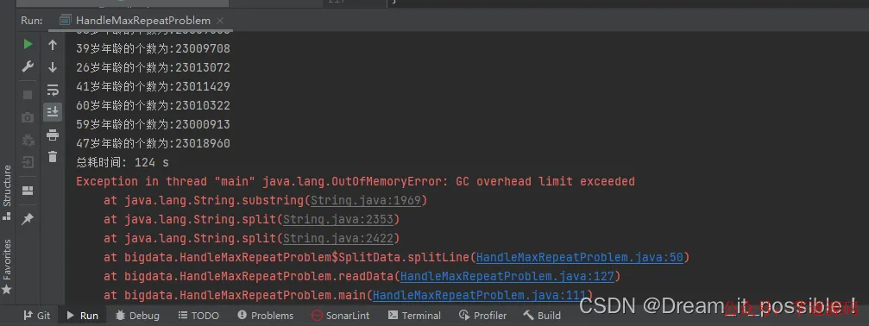Stop the running process square icon
Screen dimensions: 869x326
coord(28,95)
